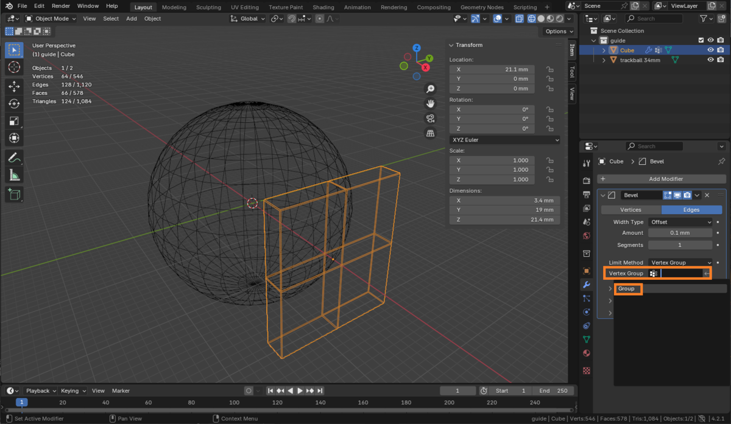
Task: Switch to wireframe viewport shading
Action: pos(532,19)
